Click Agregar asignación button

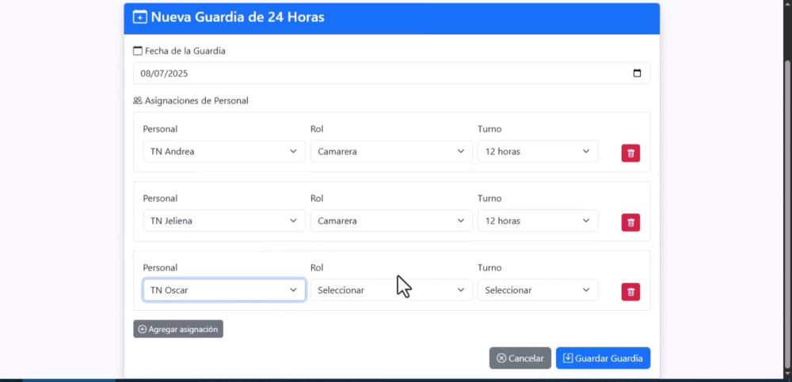[x=178, y=329]
